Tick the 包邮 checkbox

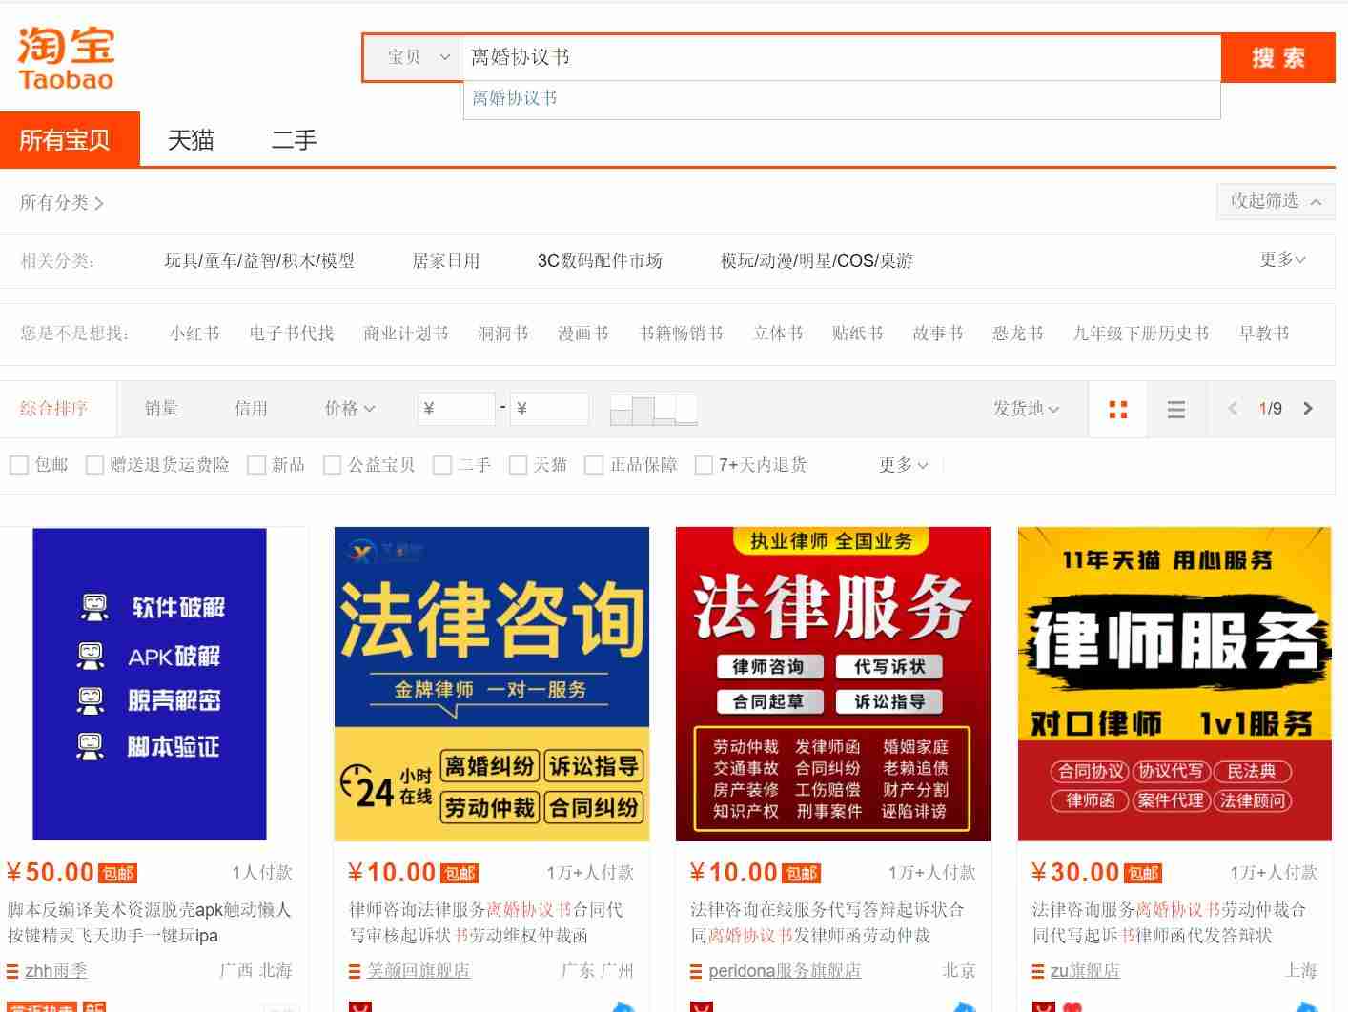tap(18, 465)
